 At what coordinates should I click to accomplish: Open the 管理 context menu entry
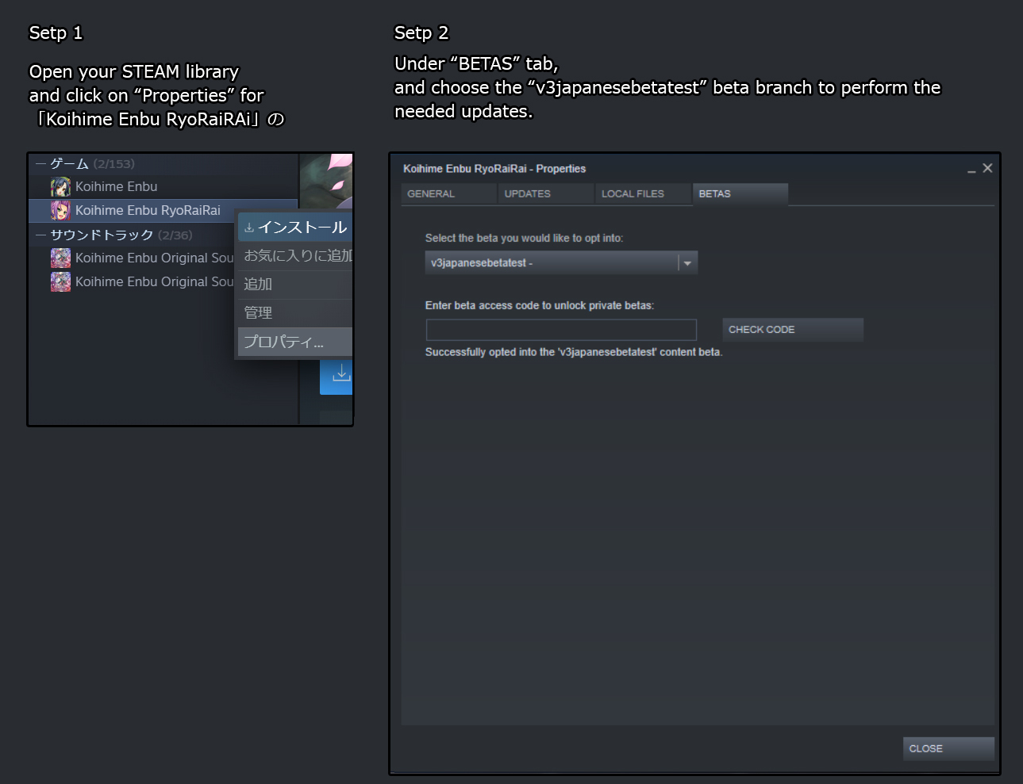tap(294, 313)
